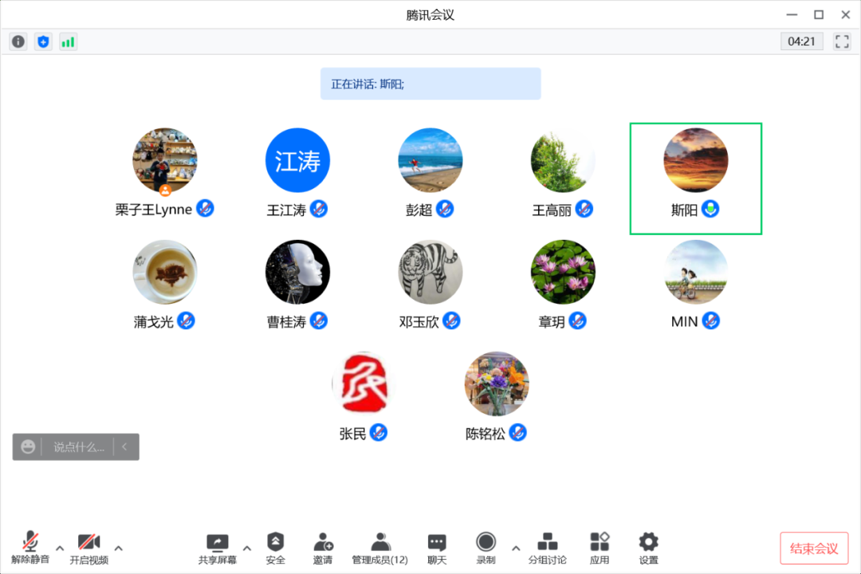Select 曹桂涛's robot face avatar
The width and height of the screenshot is (861, 574).
297,272
